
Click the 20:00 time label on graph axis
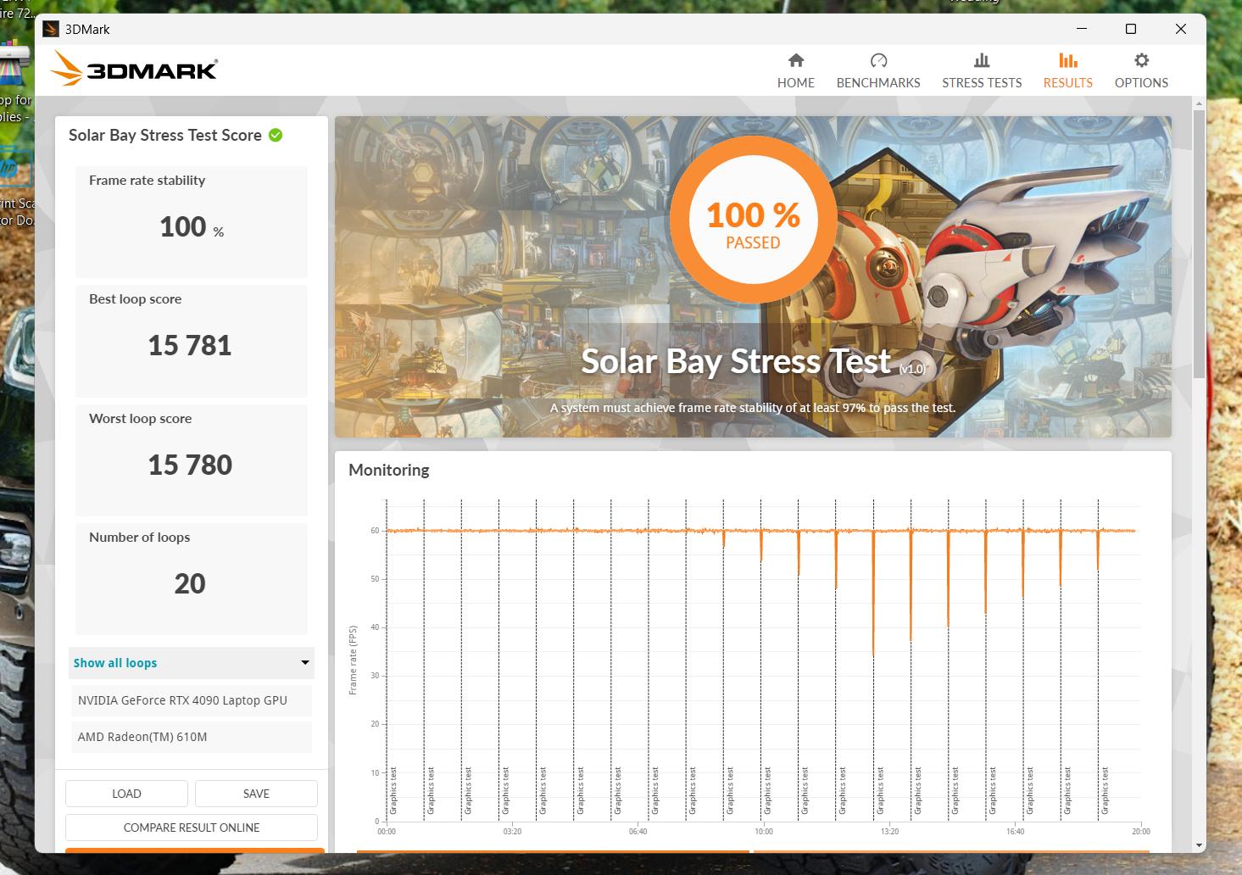tap(1141, 831)
